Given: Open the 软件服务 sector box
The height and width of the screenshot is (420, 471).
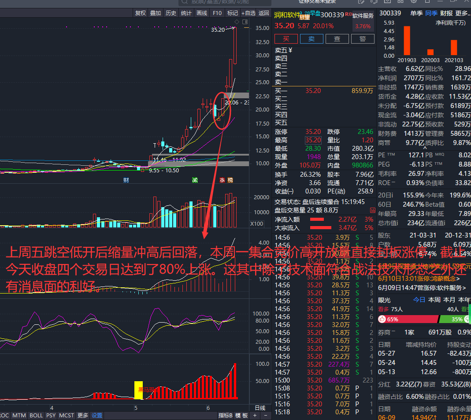Looking at the screenshot, I should (363, 21).
